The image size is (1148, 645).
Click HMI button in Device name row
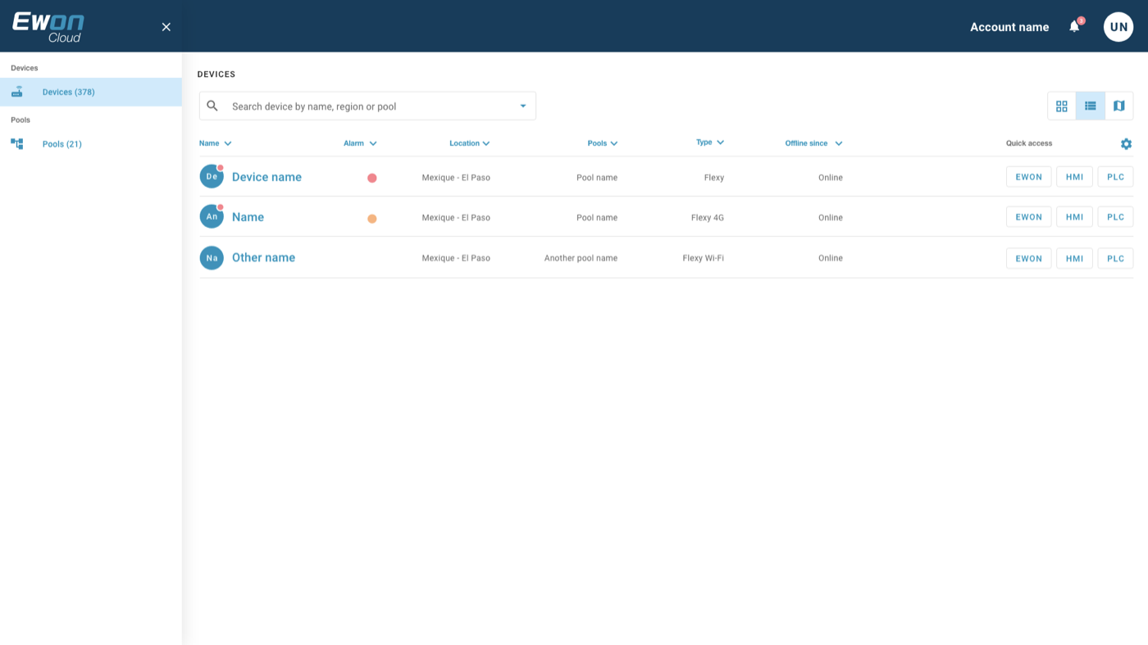coord(1074,177)
